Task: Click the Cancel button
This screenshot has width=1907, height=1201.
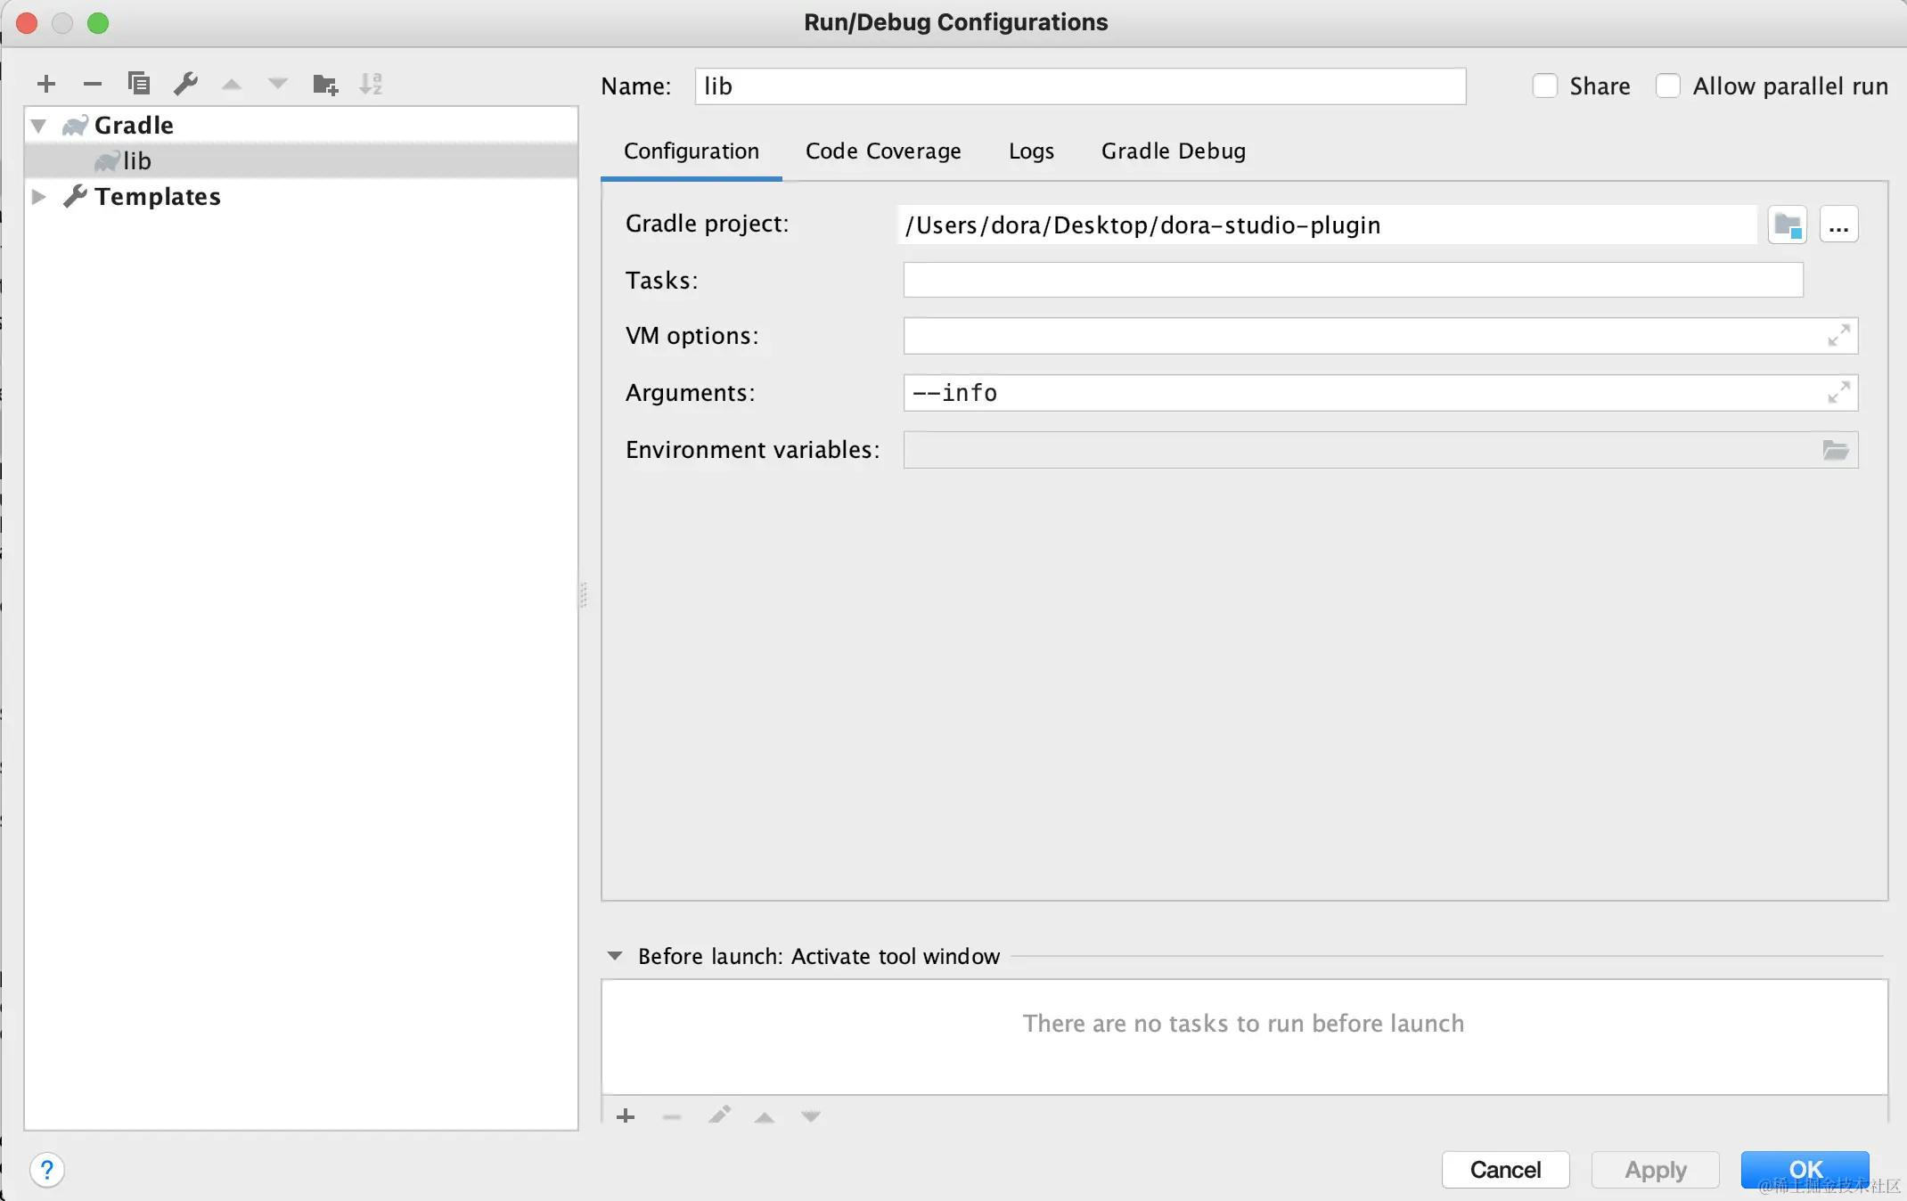Action: click(1505, 1170)
